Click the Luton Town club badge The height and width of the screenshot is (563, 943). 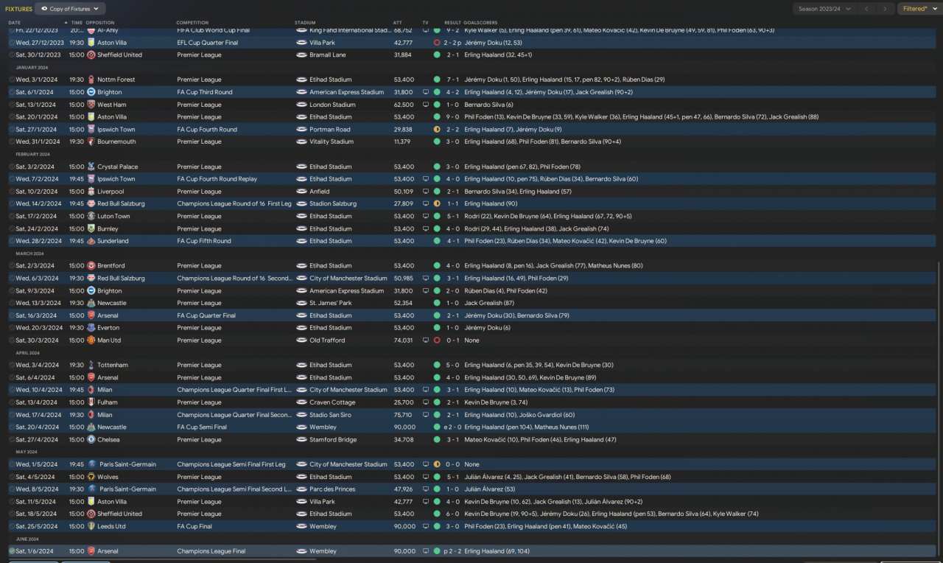click(x=91, y=216)
